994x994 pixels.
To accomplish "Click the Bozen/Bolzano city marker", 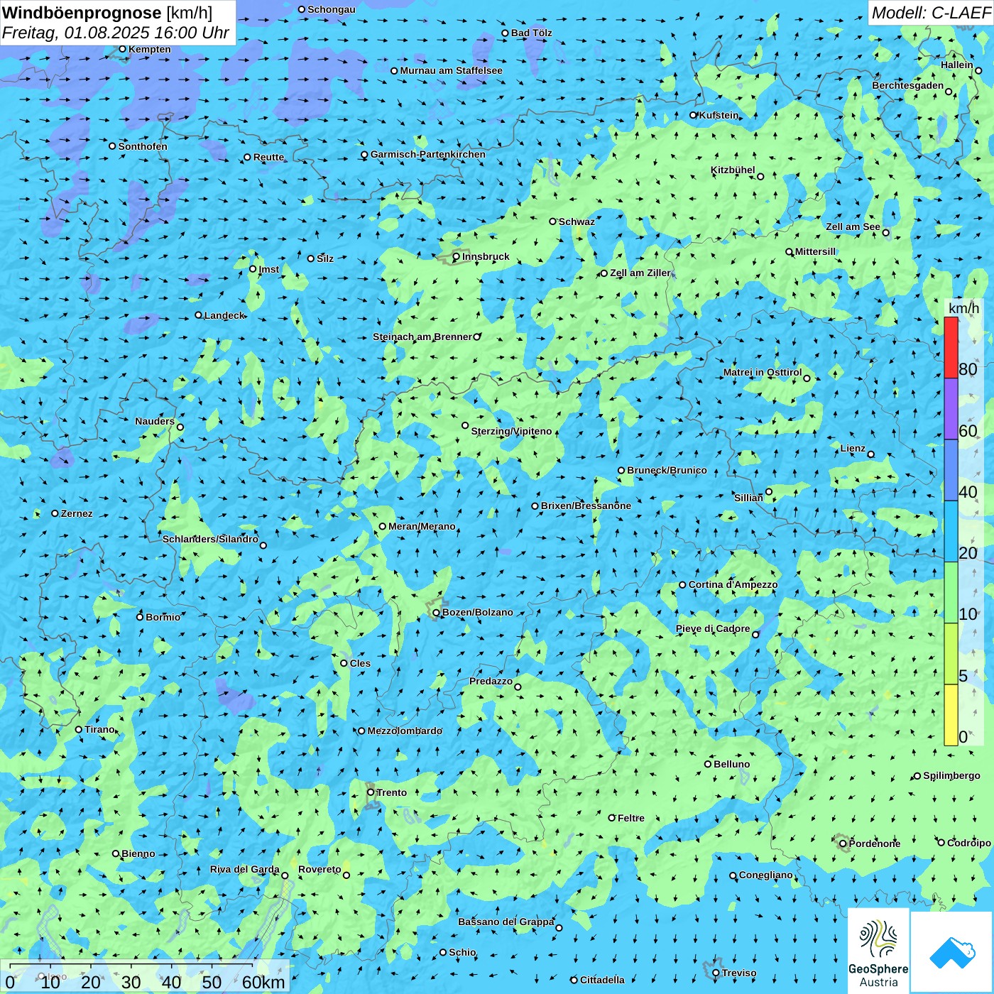I will tap(437, 613).
